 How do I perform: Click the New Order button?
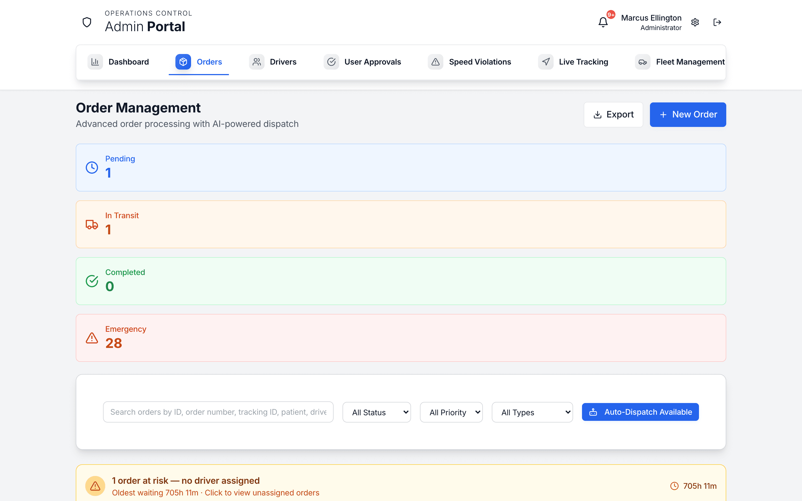(x=688, y=114)
